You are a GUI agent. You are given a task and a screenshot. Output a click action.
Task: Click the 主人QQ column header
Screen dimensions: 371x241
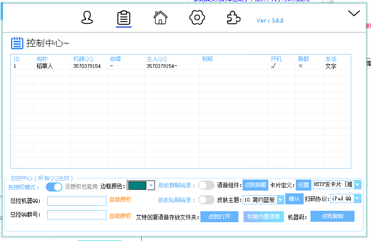tap(156, 59)
